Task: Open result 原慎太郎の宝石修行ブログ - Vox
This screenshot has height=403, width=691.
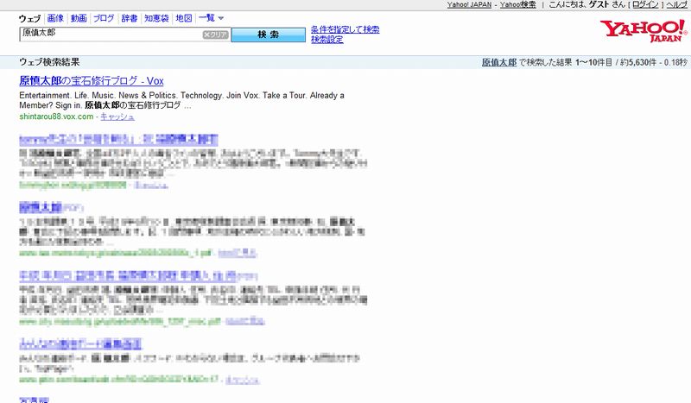Action: tap(92, 81)
